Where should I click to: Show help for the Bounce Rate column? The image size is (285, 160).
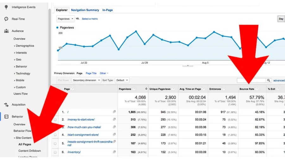click(x=257, y=89)
